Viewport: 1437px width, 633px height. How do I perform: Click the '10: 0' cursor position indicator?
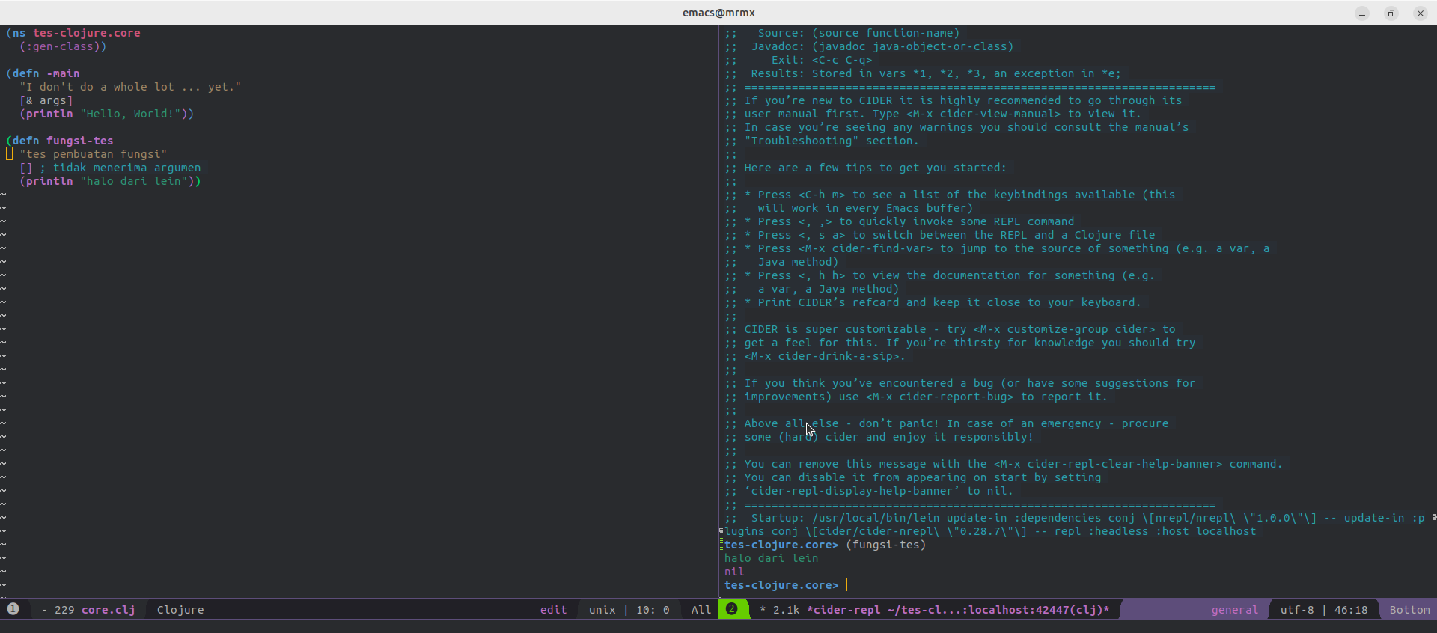pos(653,610)
